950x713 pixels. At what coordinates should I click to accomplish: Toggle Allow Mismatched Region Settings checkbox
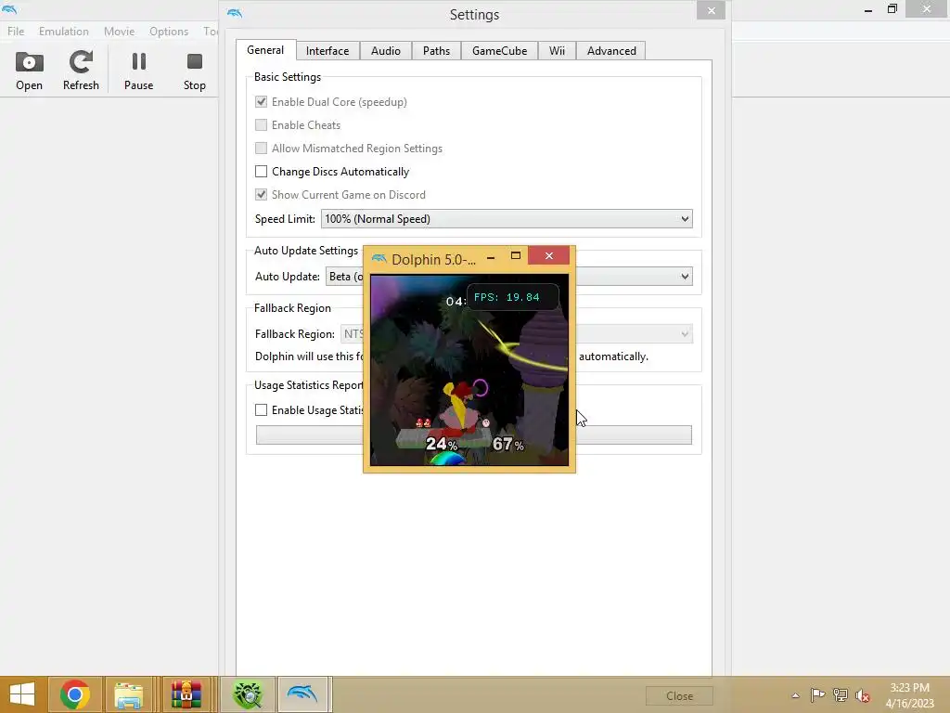click(x=261, y=148)
